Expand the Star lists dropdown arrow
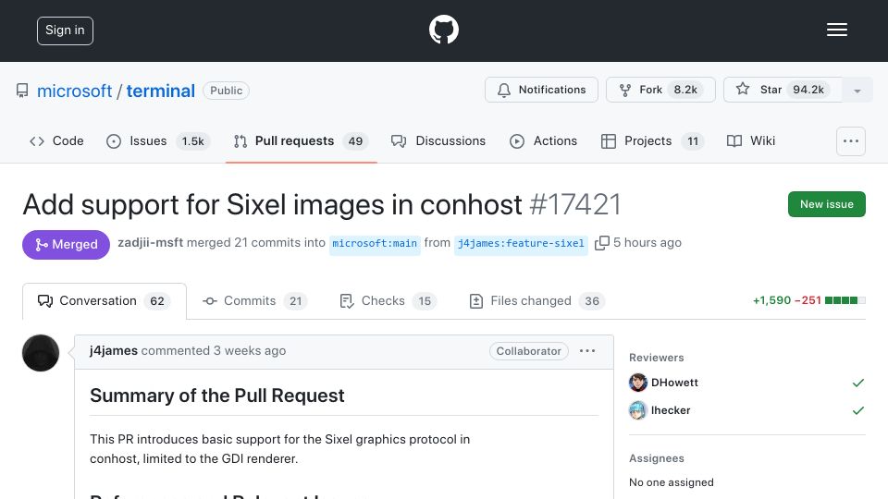This screenshot has width=888, height=499. [857, 91]
